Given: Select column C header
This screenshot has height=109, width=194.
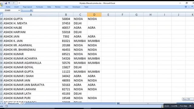Looking at the screenshot, I should 80,15.
